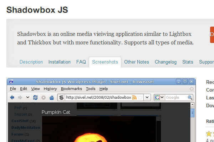Click the browser Forward arrow icon
This screenshot has height=142, width=214.
[20, 97]
